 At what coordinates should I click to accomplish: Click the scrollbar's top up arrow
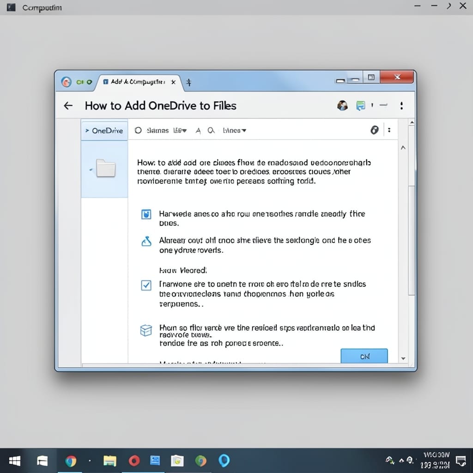[x=412, y=122]
